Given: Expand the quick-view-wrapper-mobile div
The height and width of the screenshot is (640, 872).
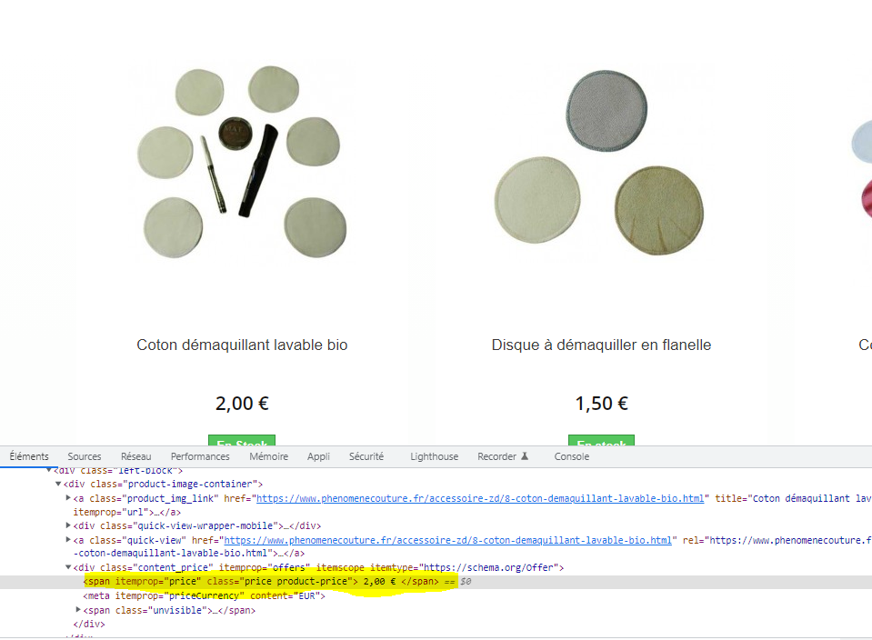Looking at the screenshot, I should tap(66, 525).
